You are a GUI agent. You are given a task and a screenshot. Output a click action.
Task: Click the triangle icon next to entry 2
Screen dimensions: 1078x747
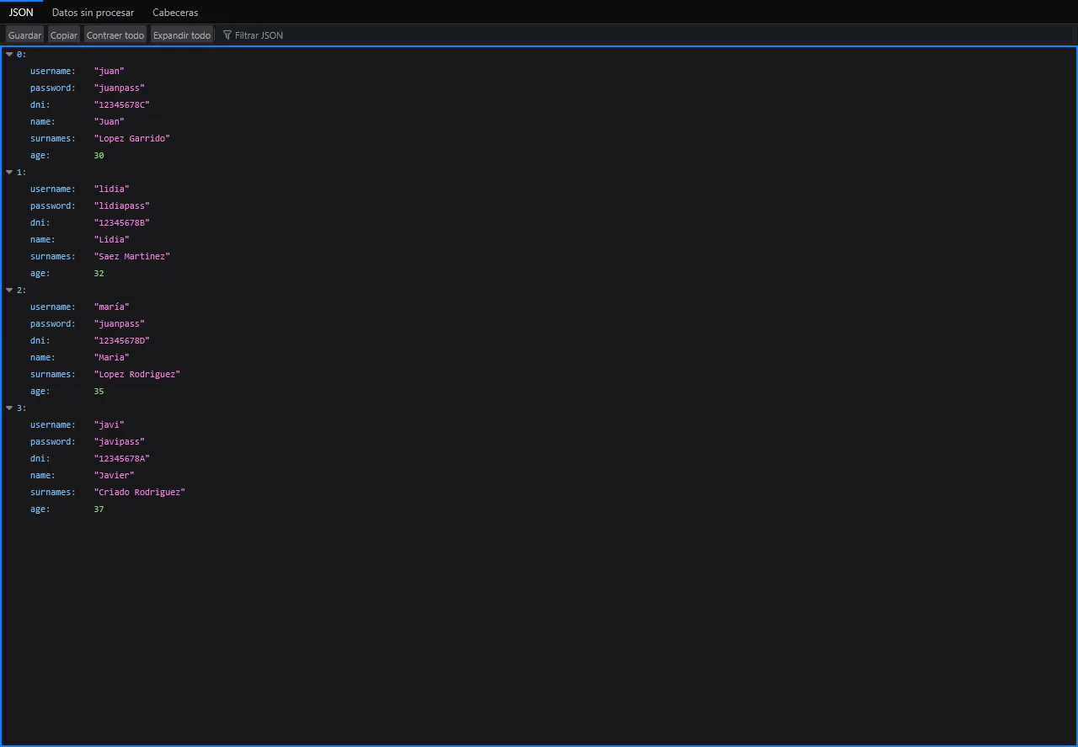8,290
